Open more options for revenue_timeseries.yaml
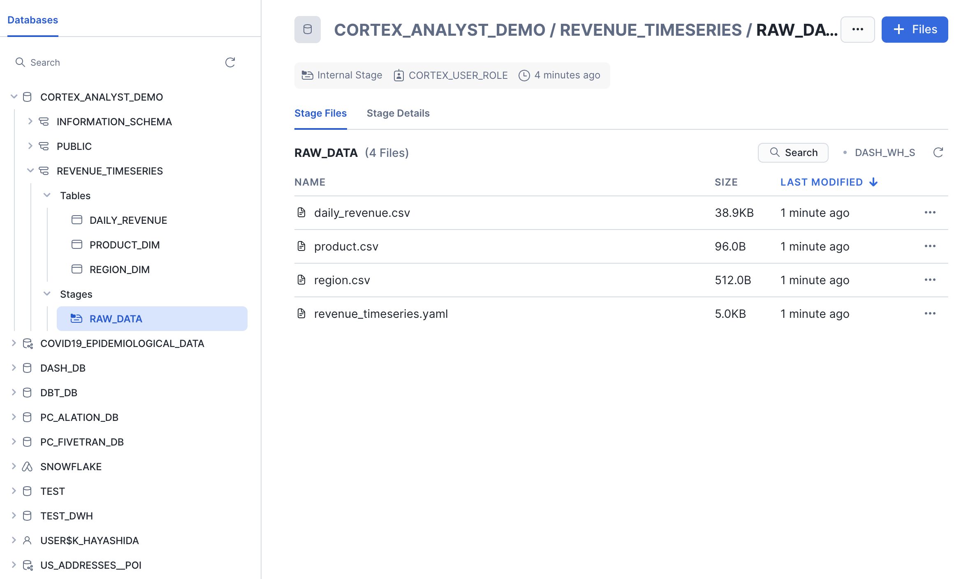 pyautogui.click(x=930, y=313)
